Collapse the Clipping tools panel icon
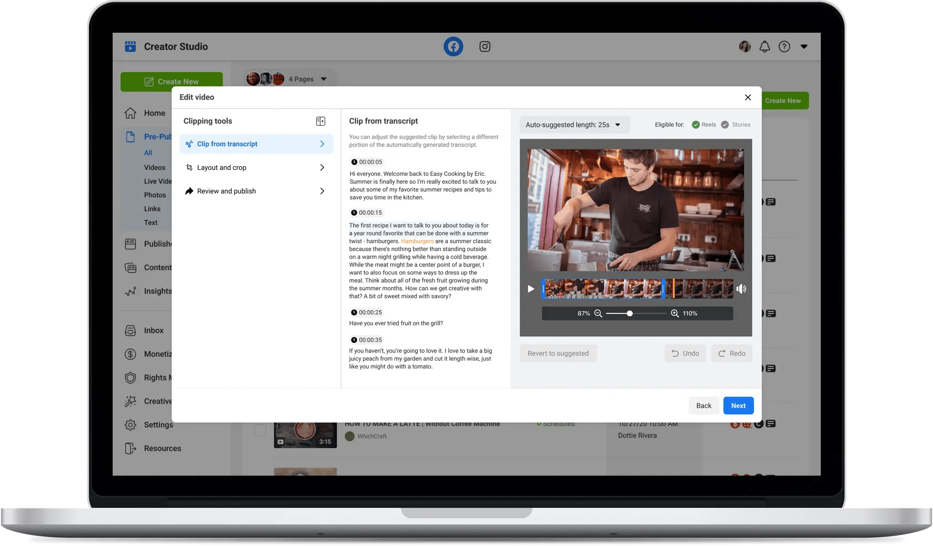Viewport: 933px width, 546px height. tap(321, 121)
